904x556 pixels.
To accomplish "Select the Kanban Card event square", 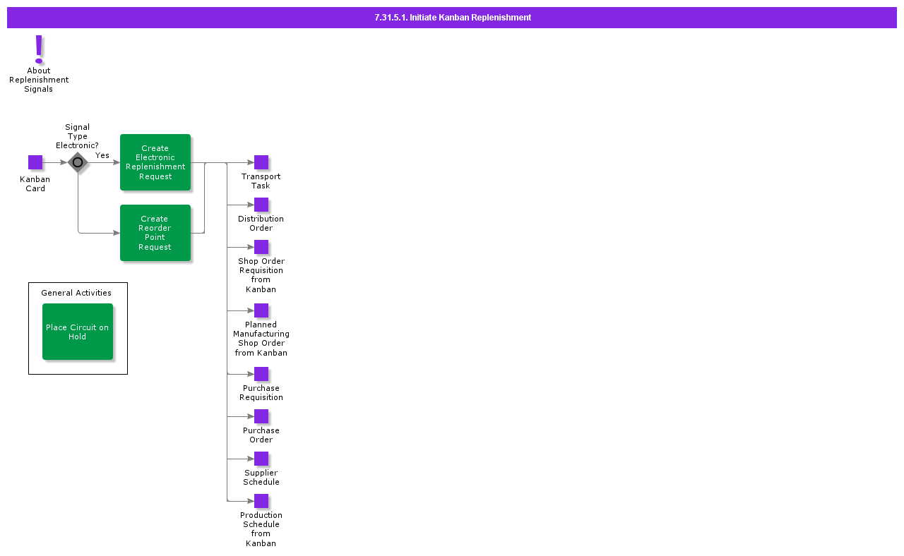I will coord(35,162).
